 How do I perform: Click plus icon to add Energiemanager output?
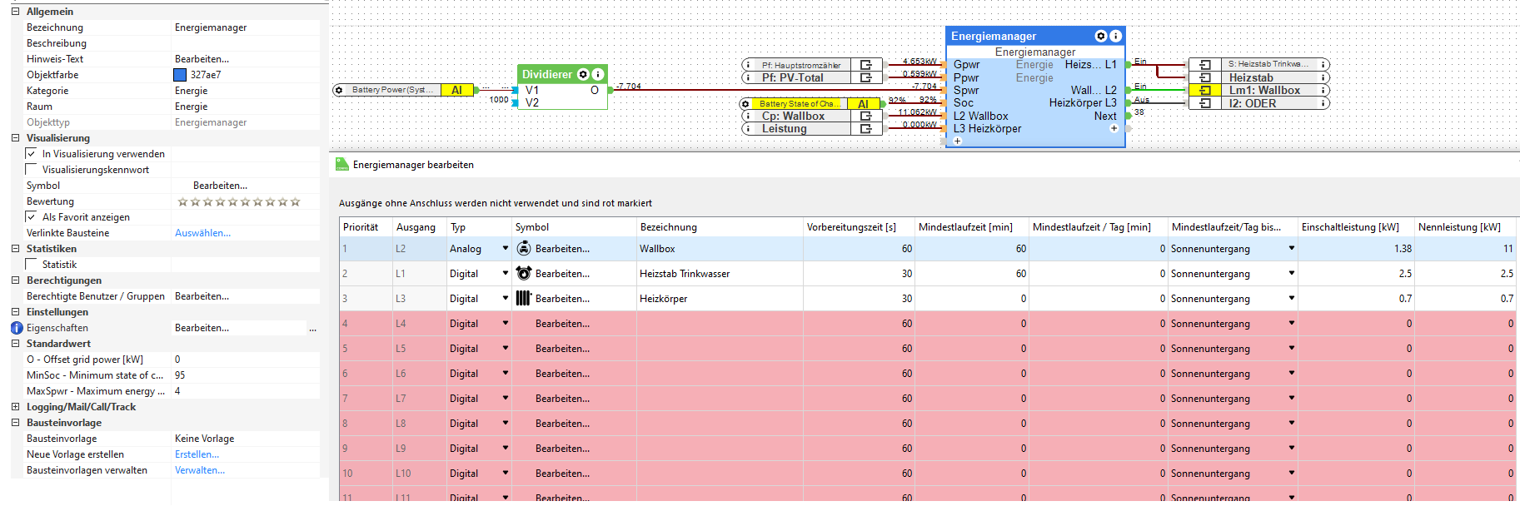point(1114,129)
